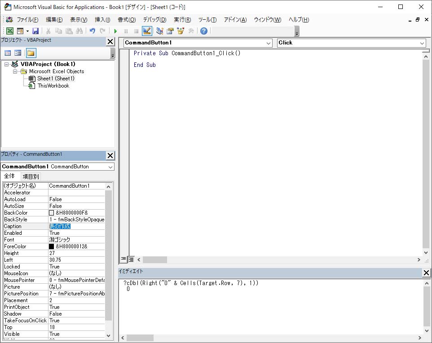Image resolution: width=432 pixels, height=343 pixels.
Task: Switch to Full Module View at code bottom
Action: pyautogui.click(x=131, y=259)
